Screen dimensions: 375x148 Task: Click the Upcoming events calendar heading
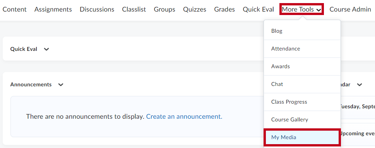pos(357,133)
